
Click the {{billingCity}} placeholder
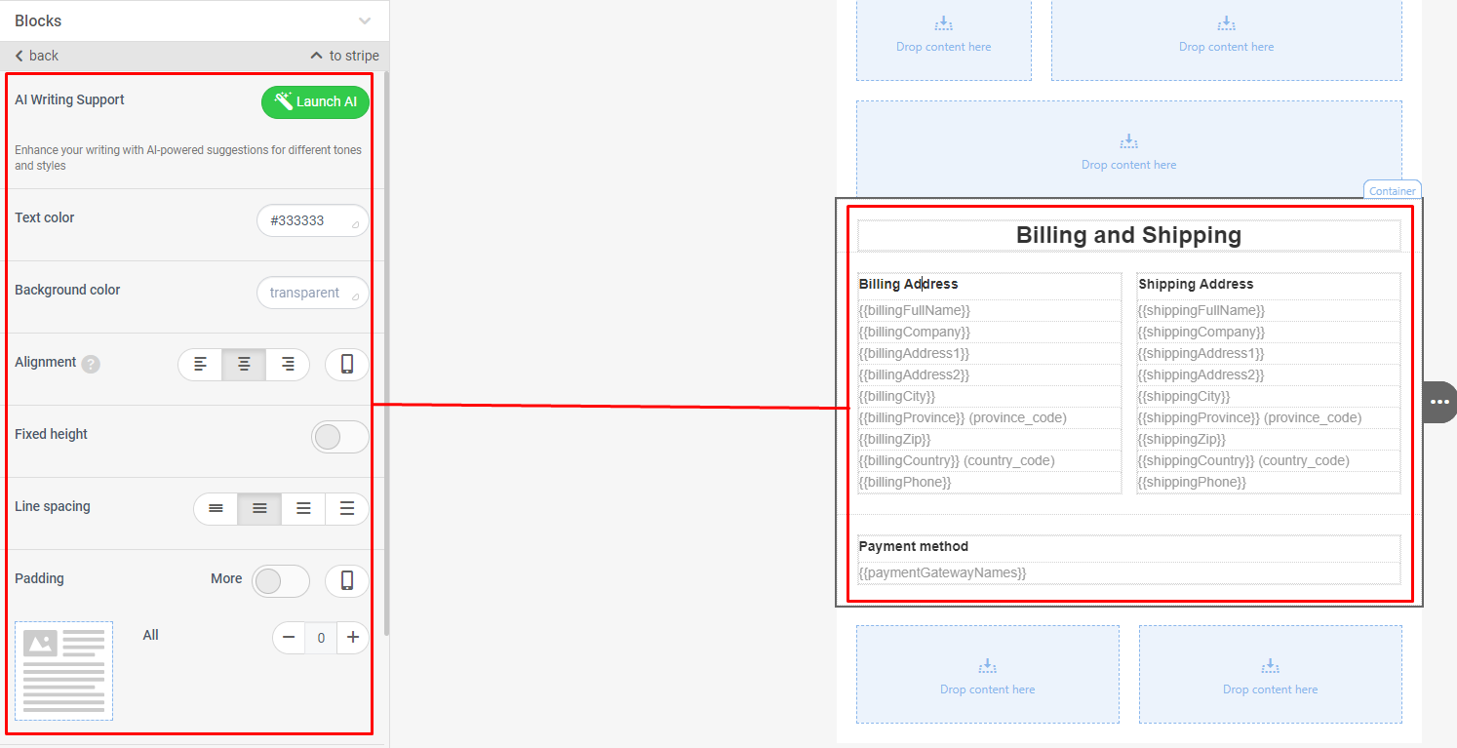tap(897, 396)
